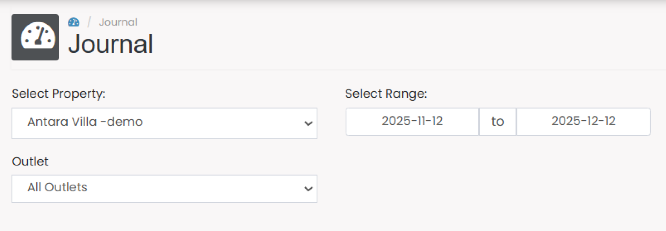Image resolution: width=666 pixels, height=231 pixels.
Task: Open the small blue dashboard breadcrumb icon
Action: (73, 22)
